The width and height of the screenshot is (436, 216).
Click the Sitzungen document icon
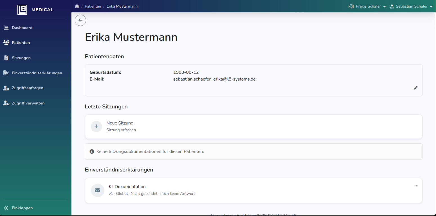6,58
